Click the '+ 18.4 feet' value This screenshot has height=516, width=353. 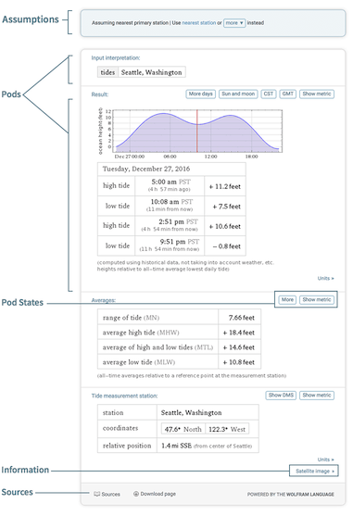(x=239, y=333)
